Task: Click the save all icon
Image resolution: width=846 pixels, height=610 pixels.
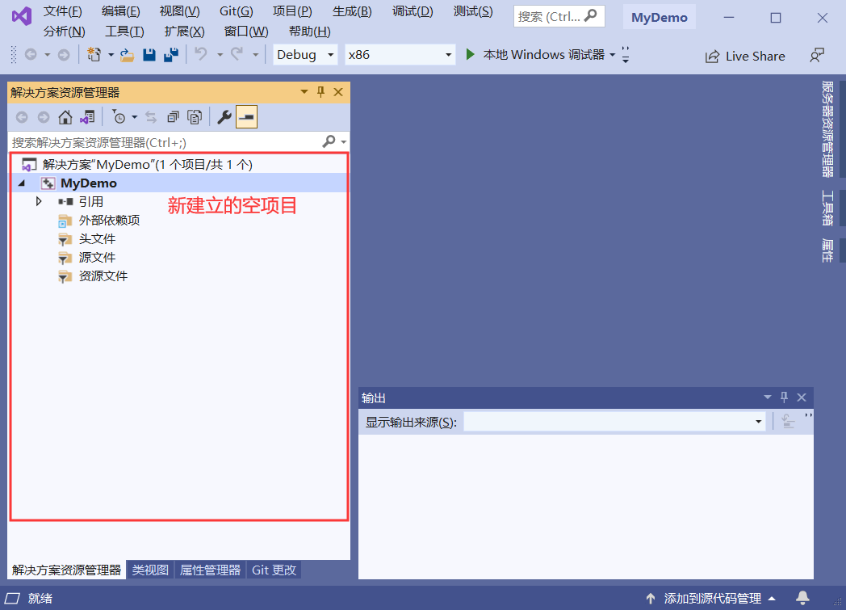Action: [x=171, y=54]
